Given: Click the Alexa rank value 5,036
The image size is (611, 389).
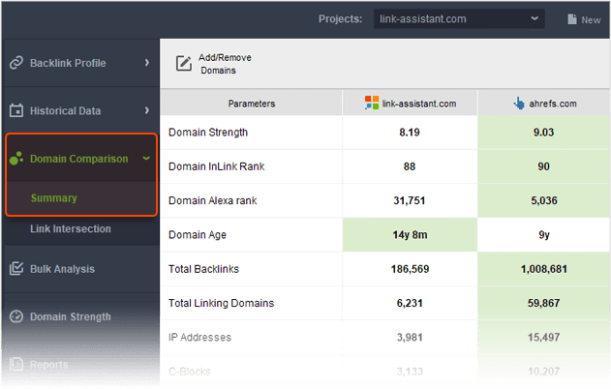Looking at the screenshot, I should pyautogui.click(x=544, y=200).
